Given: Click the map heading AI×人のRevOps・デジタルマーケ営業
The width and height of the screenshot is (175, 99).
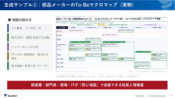Looking at the screenshot, I should (x=143, y=19).
